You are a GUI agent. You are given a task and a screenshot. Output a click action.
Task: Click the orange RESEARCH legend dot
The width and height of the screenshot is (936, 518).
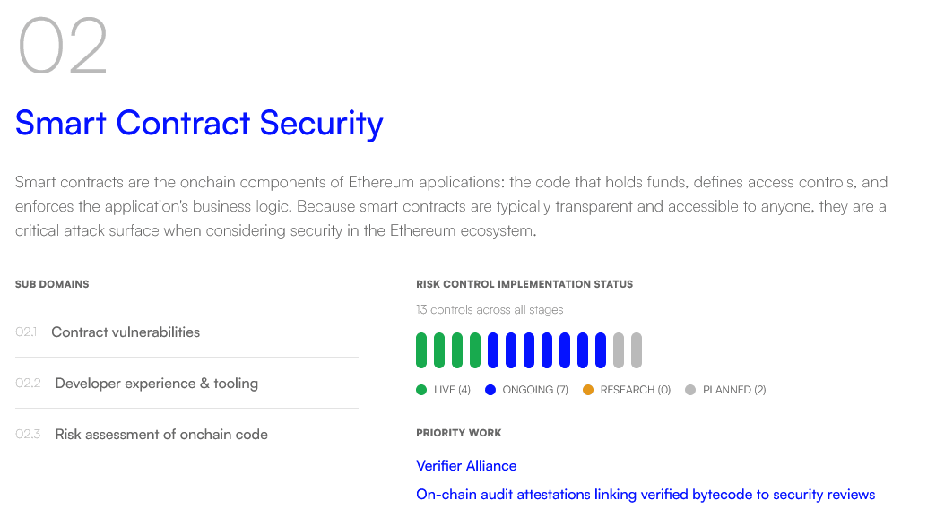(588, 390)
